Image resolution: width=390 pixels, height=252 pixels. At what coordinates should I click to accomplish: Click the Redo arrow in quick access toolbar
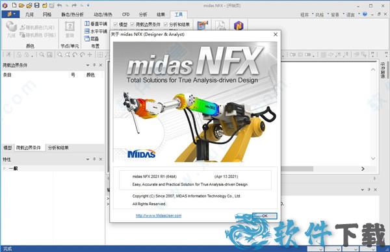(74, 5)
